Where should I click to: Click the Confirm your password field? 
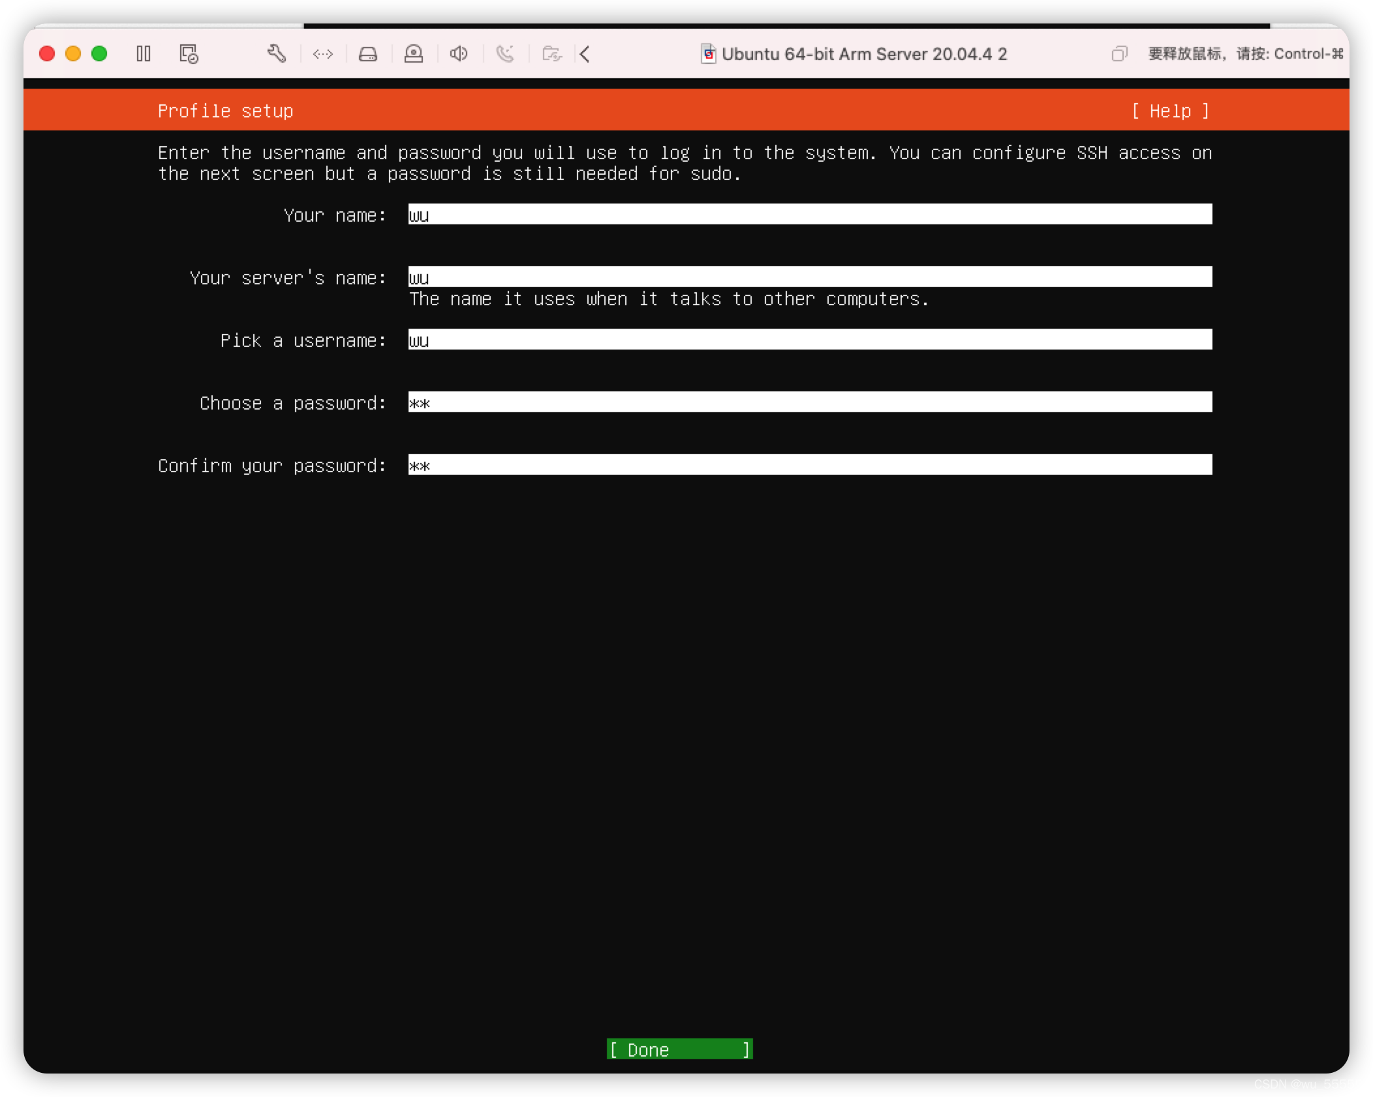pos(809,466)
